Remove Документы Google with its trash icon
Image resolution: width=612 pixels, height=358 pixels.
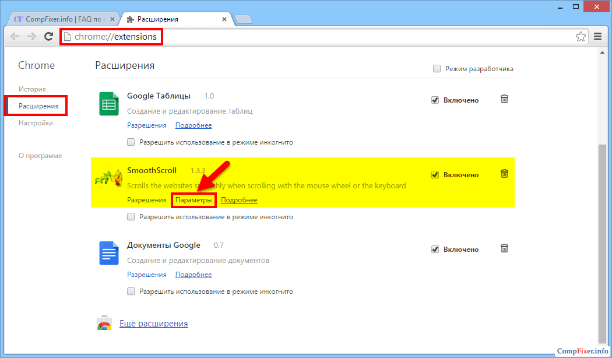[x=504, y=248]
